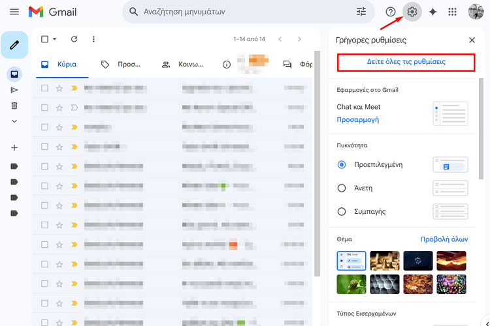Open the main menu hamburger icon
The image size is (490, 326).
pyautogui.click(x=14, y=12)
